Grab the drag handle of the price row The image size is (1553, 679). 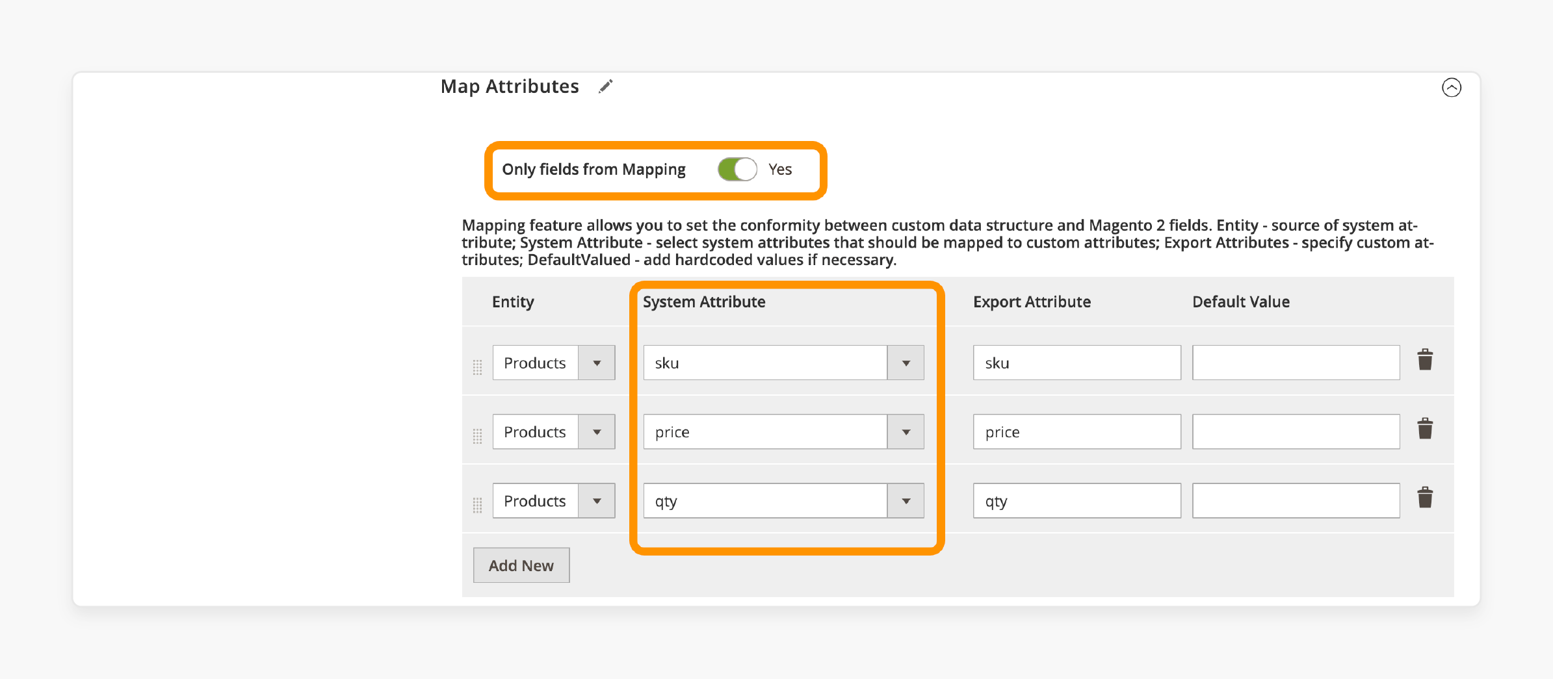tap(478, 436)
